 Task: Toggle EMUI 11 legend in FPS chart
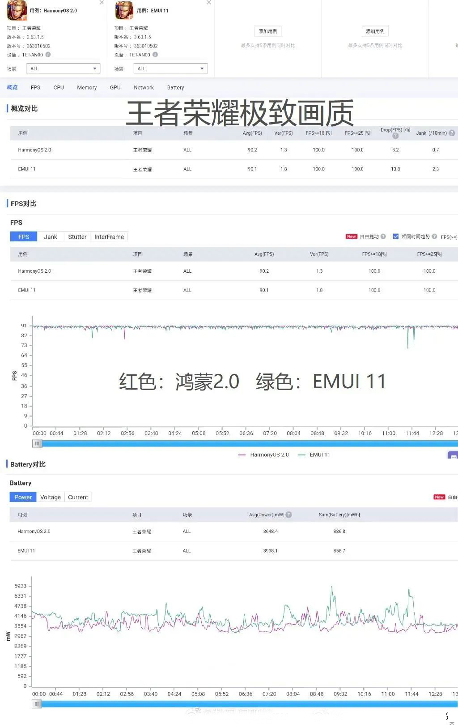pyautogui.click(x=314, y=455)
